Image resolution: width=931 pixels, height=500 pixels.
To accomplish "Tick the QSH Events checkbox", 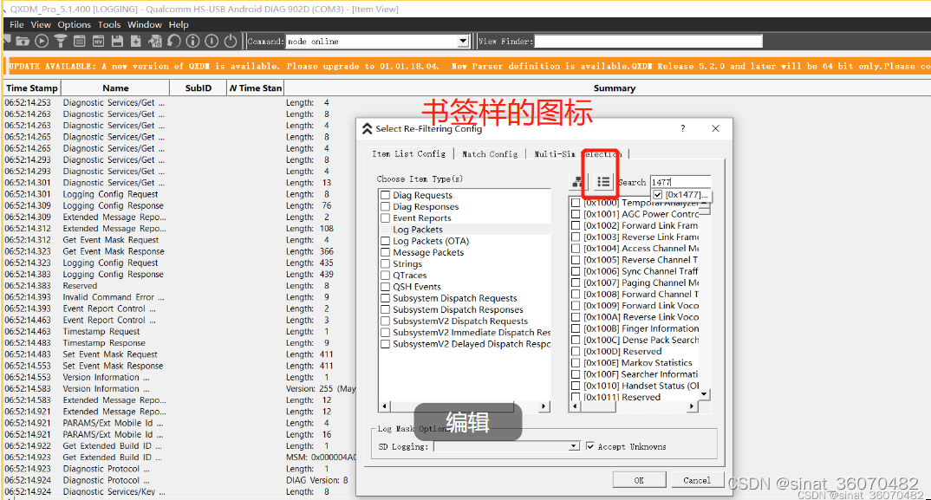I will tap(386, 286).
